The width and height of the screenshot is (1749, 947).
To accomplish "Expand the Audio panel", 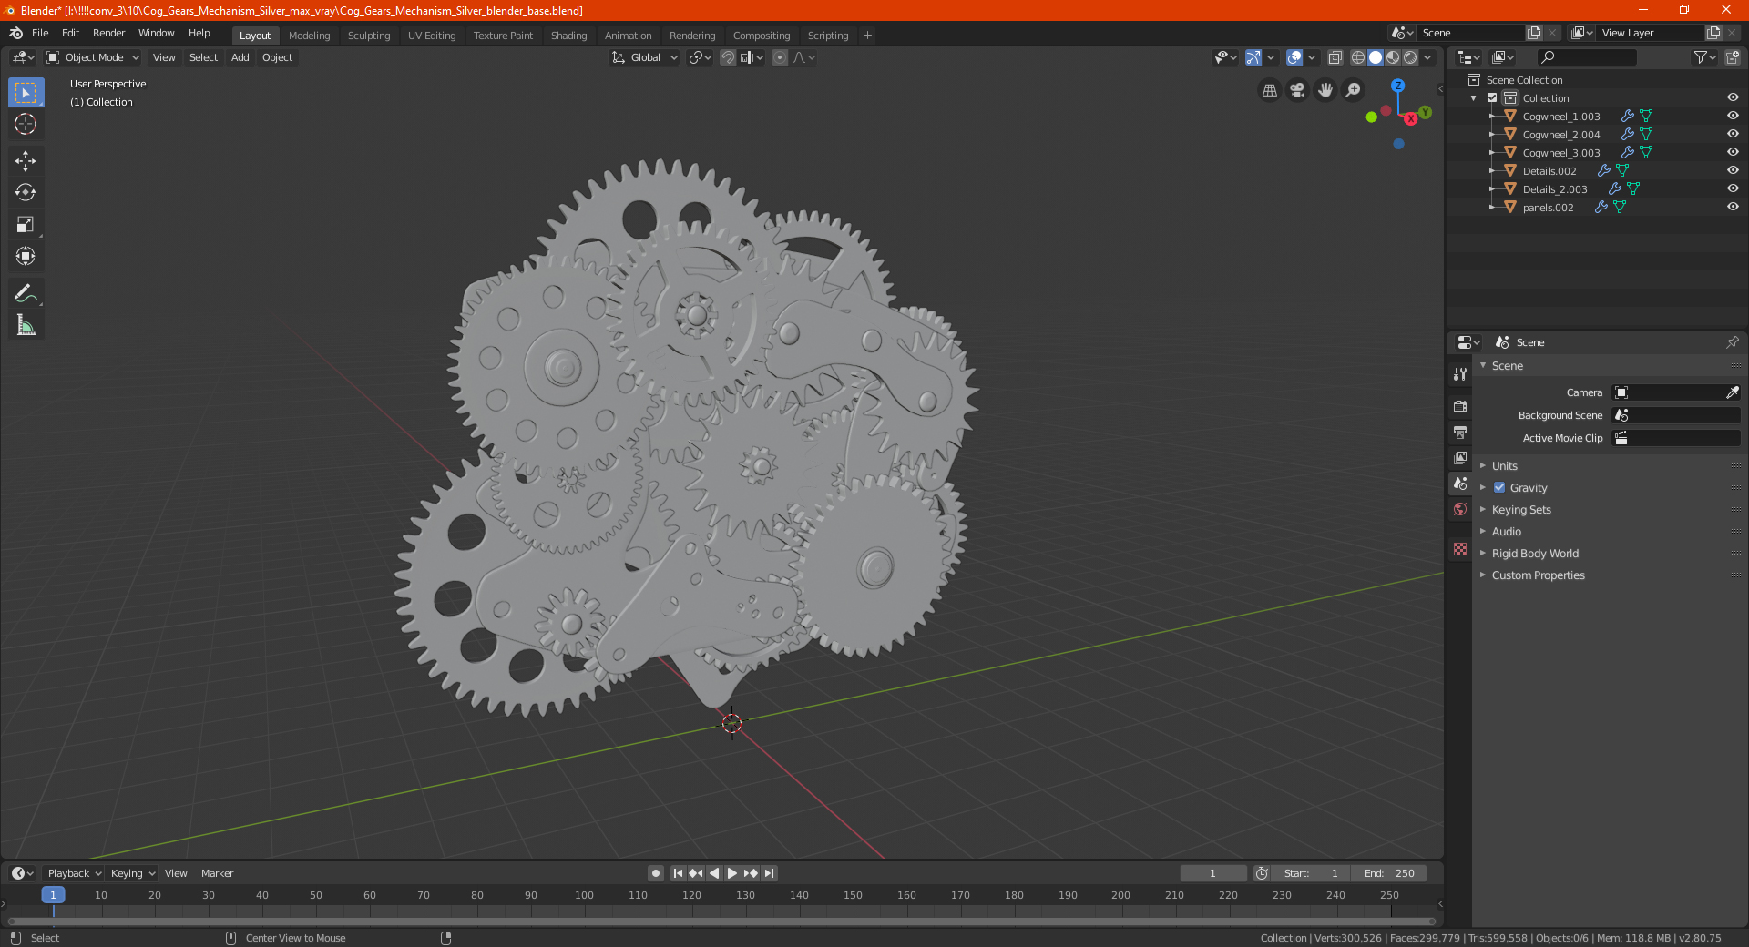I will pyautogui.click(x=1507, y=531).
